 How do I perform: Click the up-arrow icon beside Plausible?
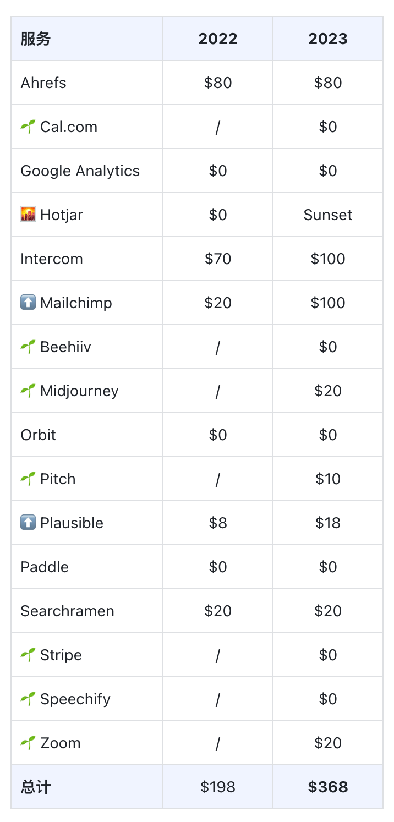tap(28, 523)
